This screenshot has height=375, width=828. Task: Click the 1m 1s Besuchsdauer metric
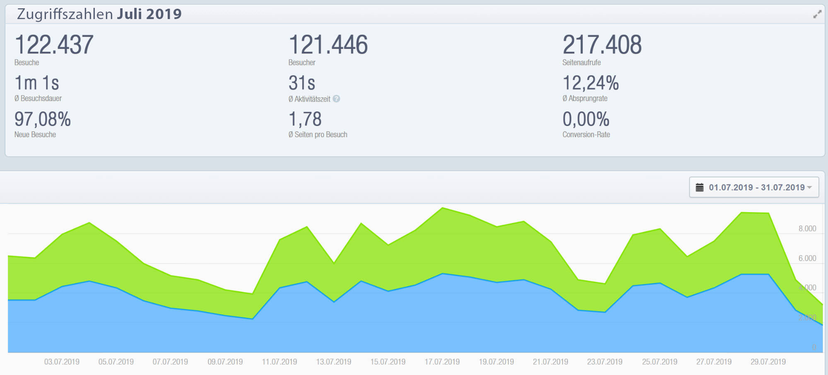[x=37, y=83]
